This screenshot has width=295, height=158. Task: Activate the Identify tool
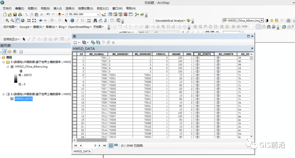[72, 20]
